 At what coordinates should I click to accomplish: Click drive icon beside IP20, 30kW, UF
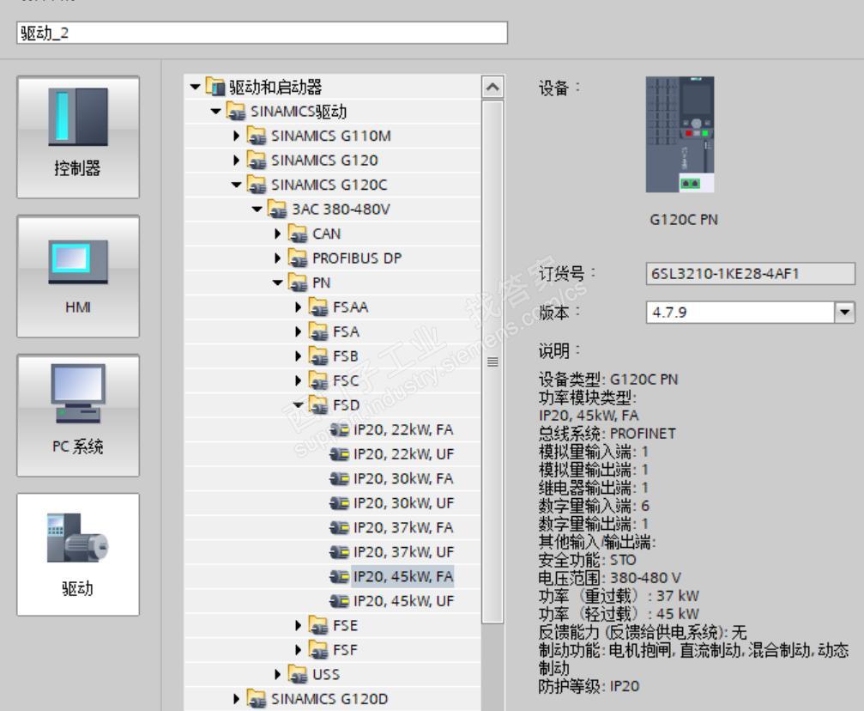click(x=340, y=503)
